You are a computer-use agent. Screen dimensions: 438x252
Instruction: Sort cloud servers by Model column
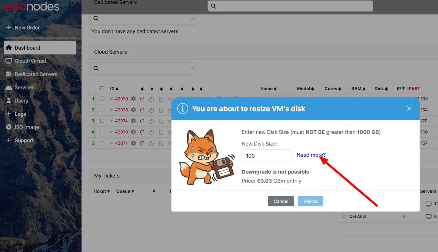[x=305, y=89]
